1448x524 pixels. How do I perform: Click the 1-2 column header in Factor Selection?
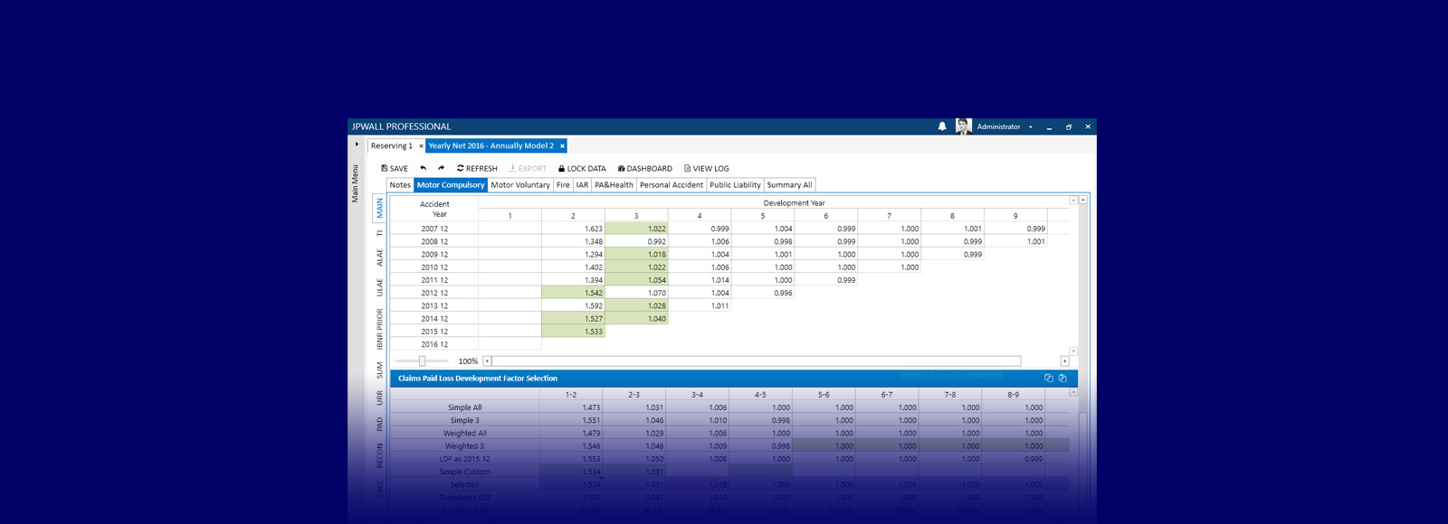coord(571,395)
